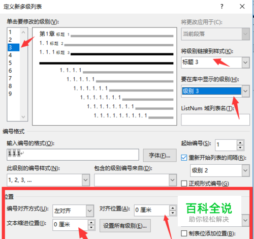Click the 1.1 标题 2 preview line
Viewport: 254px width, 239px height.
pyautogui.click(x=106, y=43)
